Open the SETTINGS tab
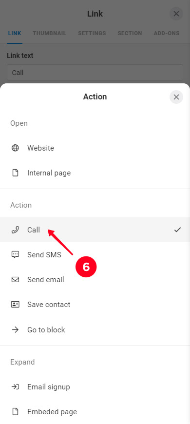This screenshot has height=424, width=190. click(92, 33)
